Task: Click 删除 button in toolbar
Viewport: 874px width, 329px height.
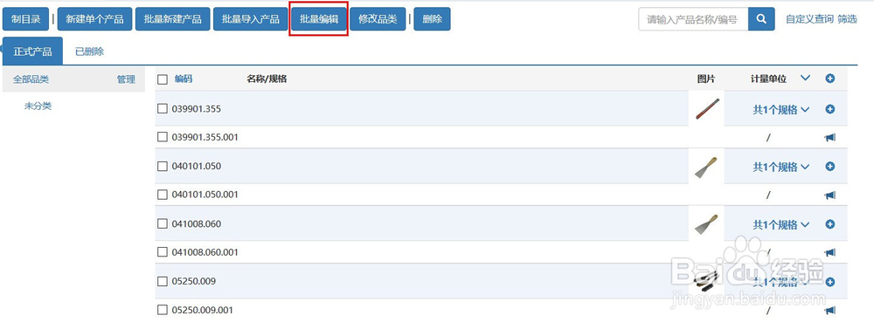Action: click(x=432, y=19)
